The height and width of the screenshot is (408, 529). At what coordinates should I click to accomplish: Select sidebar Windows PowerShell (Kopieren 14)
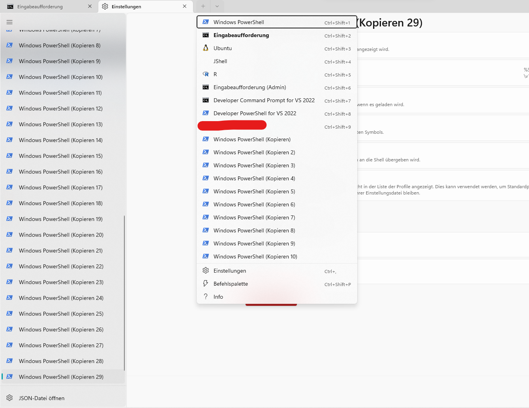(x=63, y=140)
